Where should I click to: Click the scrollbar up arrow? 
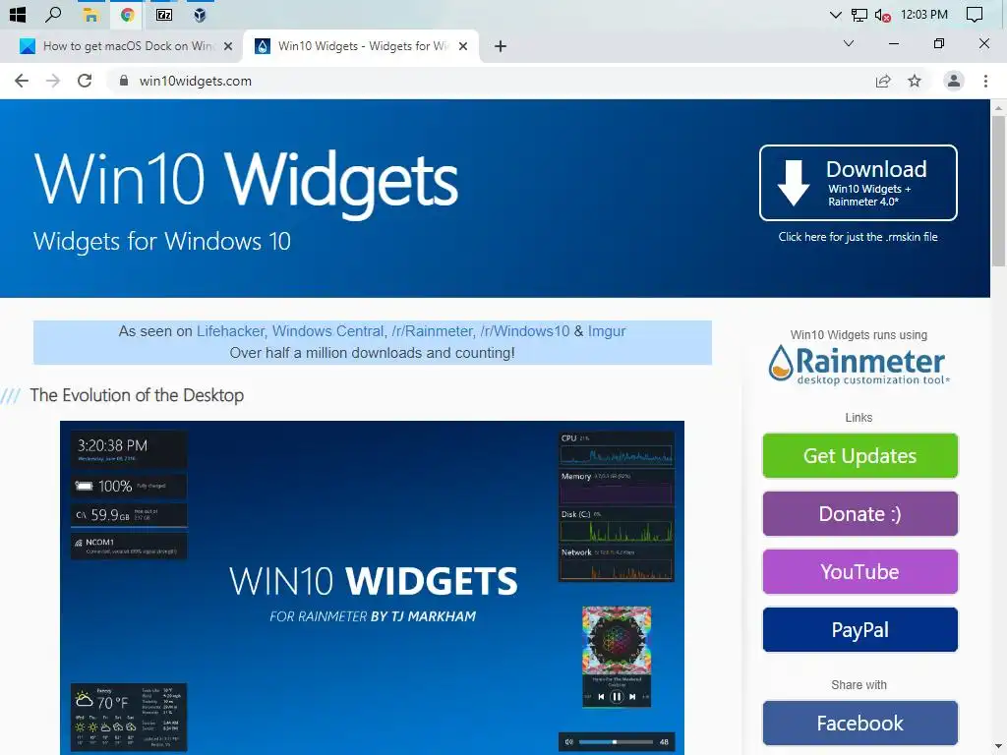click(998, 107)
